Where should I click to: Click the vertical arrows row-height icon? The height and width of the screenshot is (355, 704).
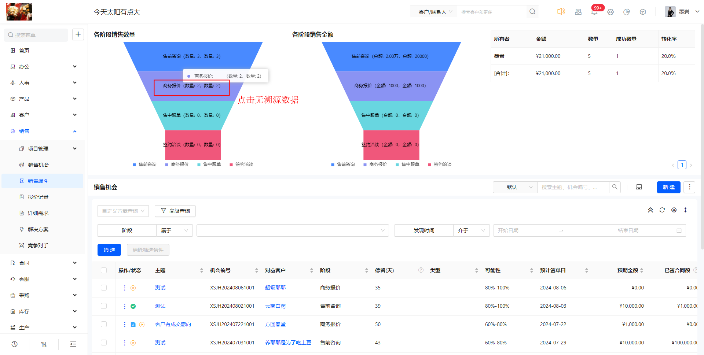click(685, 210)
